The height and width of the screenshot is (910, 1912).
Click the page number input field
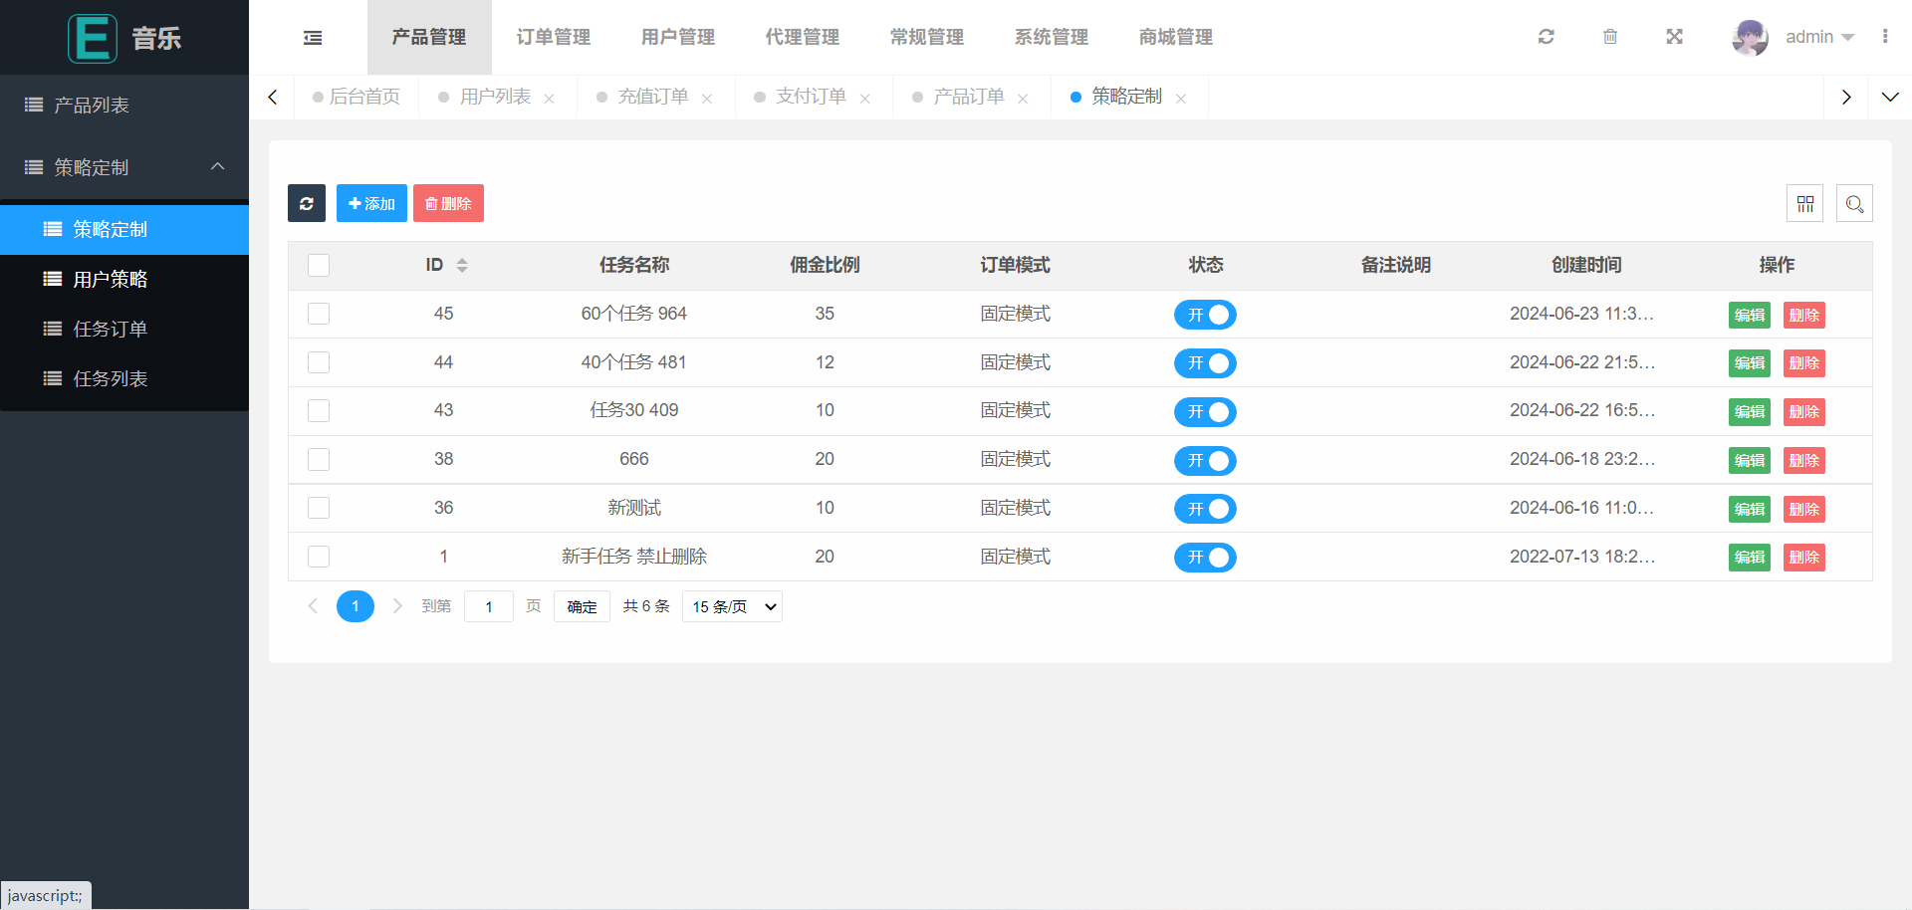coord(489,606)
